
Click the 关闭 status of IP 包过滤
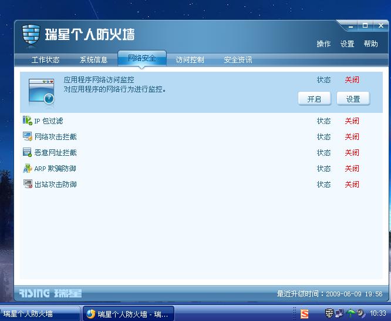coord(352,121)
